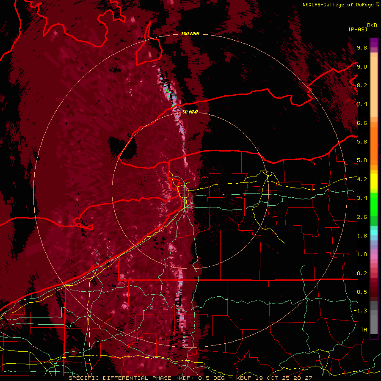Click the 2.6 scale label
The height and width of the screenshot is (381, 381).
pyautogui.click(x=362, y=217)
